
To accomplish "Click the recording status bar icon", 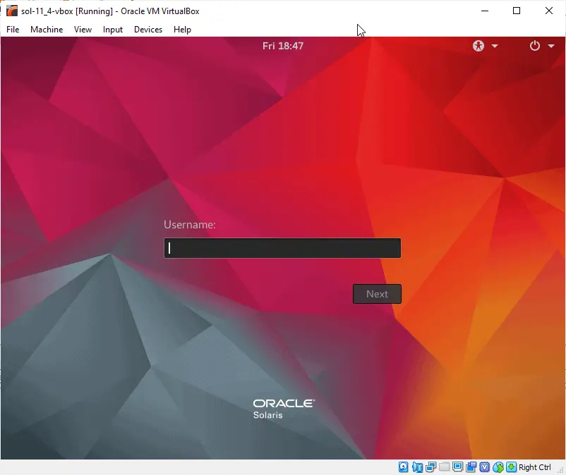I will pos(471,467).
